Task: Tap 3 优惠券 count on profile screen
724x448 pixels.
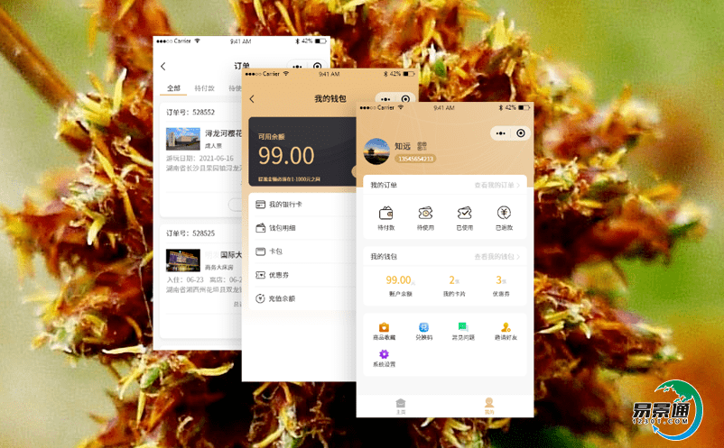Action: 501,286
